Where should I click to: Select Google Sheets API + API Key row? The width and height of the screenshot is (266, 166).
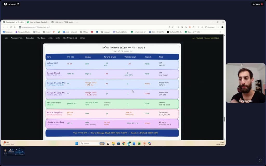[112, 84]
